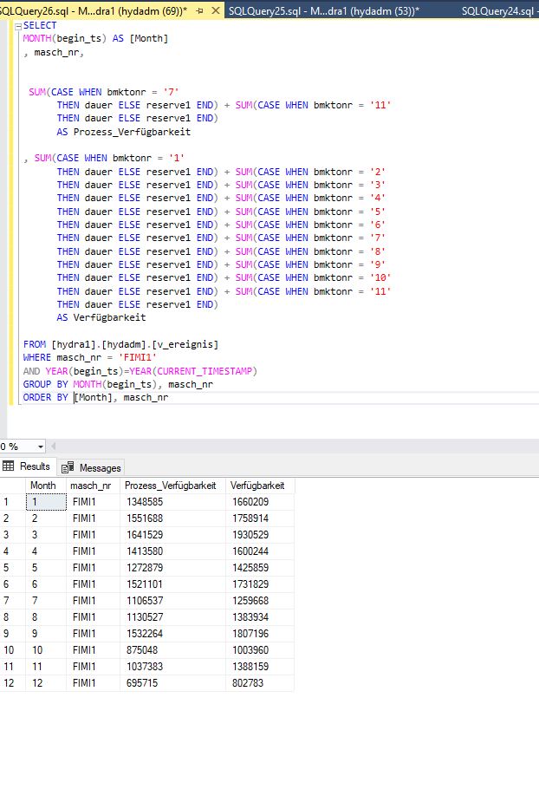Select the row 1 header in results
539x802 pixels.
click(12, 502)
